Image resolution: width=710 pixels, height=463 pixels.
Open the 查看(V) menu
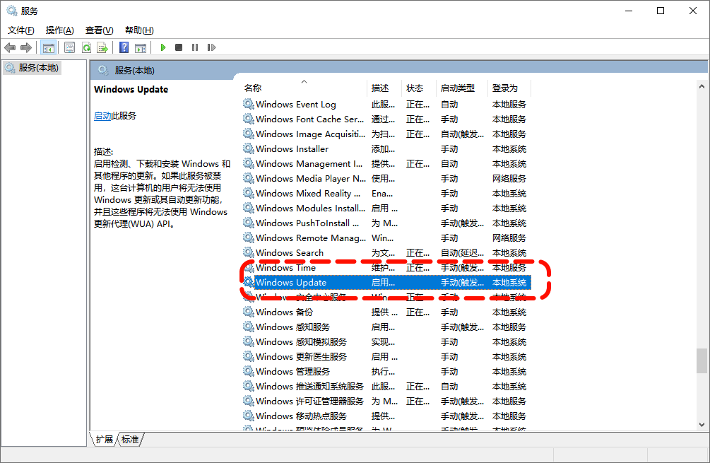click(99, 30)
